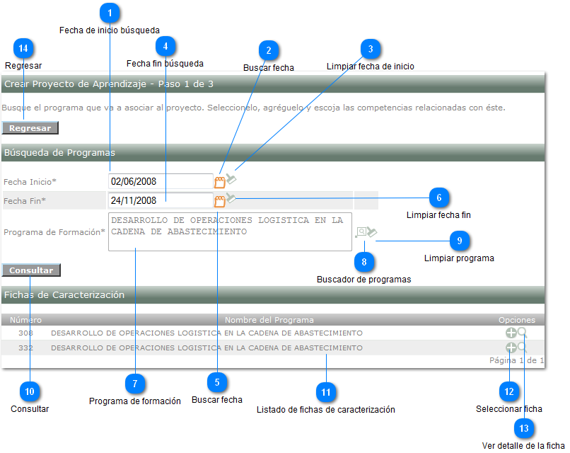The width and height of the screenshot is (570, 453).
Task: Clear the Fecha Fin date with the brush icon
Action: [231, 198]
